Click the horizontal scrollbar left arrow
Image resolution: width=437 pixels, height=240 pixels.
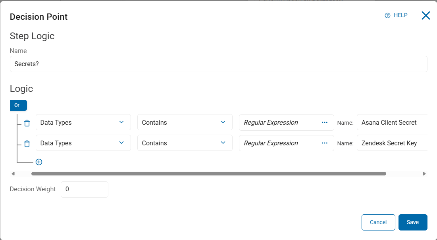[13, 173]
